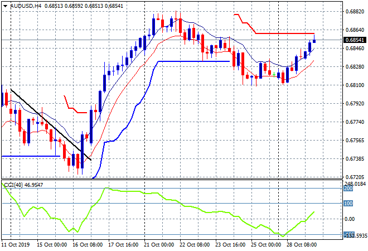
Task: Click the CCI(40) 46.9547 indicator label
Action: tap(23, 185)
